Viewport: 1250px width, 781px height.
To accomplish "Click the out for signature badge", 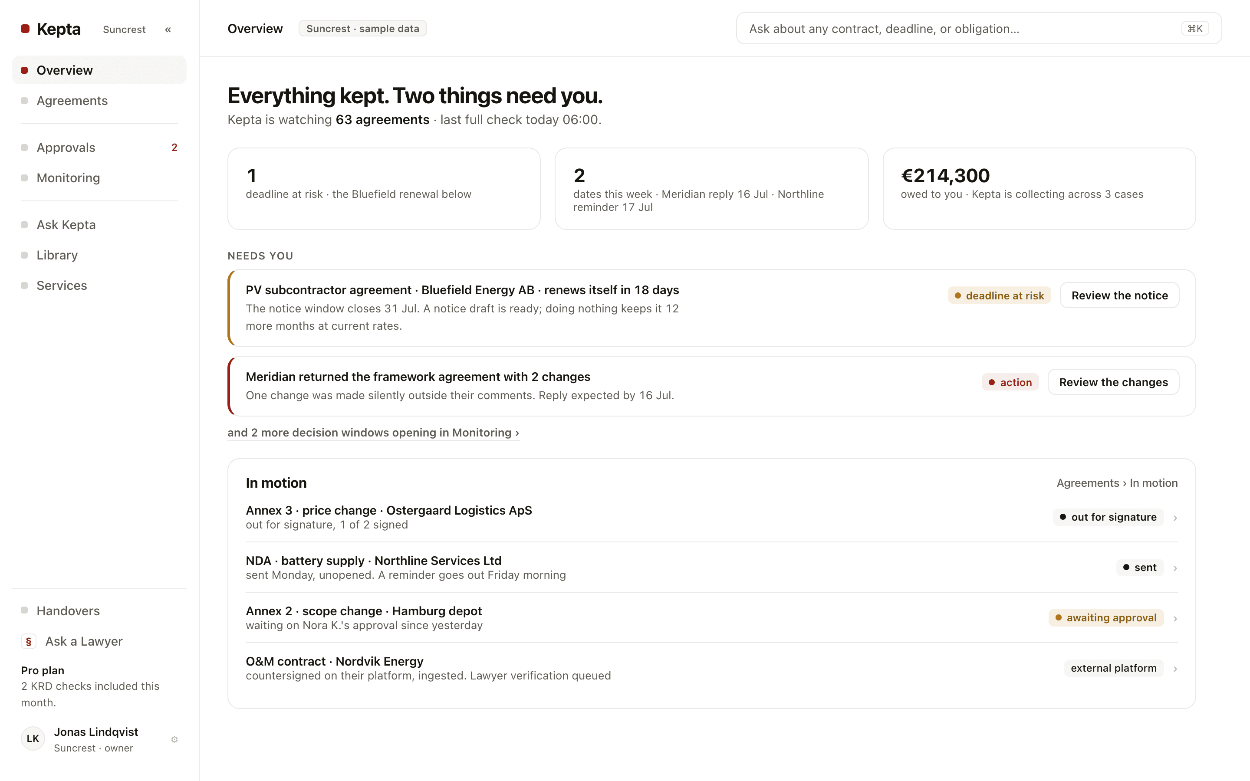I will 1108,517.
